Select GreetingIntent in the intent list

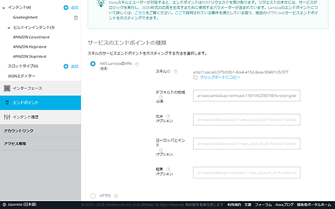coord(25,17)
